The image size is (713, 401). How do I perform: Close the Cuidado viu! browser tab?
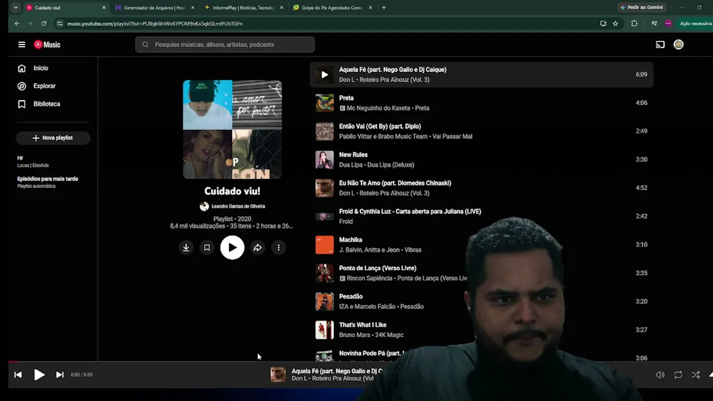104,8
